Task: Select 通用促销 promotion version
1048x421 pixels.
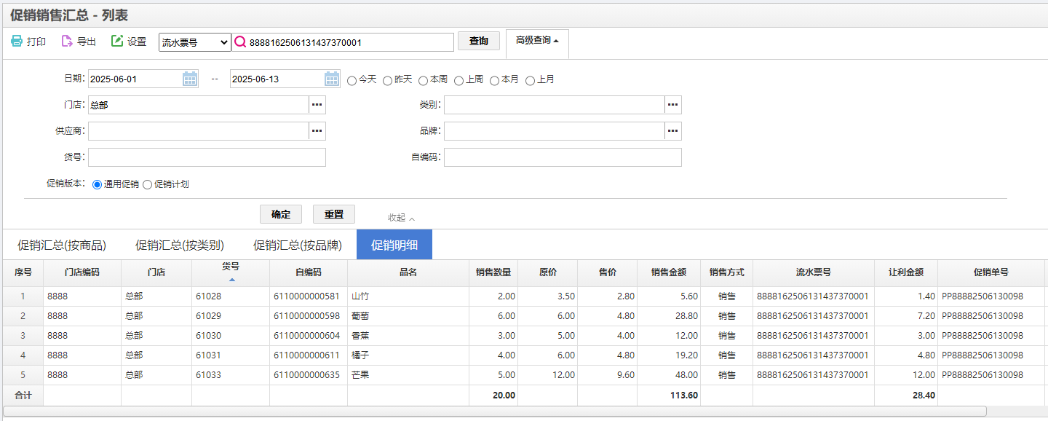Action: pos(98,185)
